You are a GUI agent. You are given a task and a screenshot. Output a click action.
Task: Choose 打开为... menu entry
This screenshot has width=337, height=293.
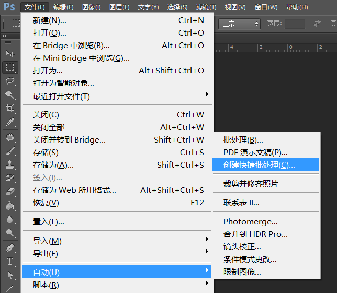point(118,71)
